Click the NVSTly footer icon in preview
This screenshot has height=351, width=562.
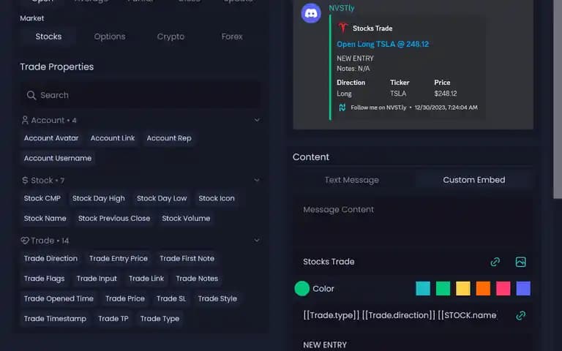342,107
